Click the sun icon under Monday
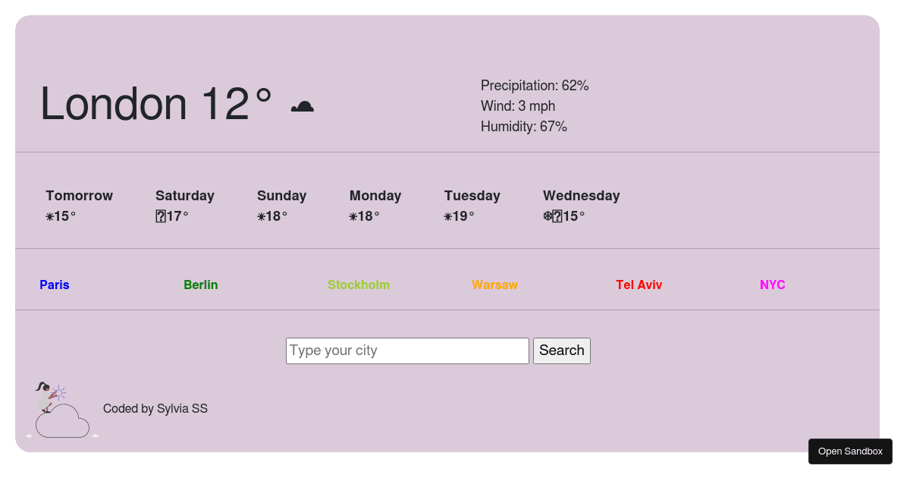 (x=353, y=217)
